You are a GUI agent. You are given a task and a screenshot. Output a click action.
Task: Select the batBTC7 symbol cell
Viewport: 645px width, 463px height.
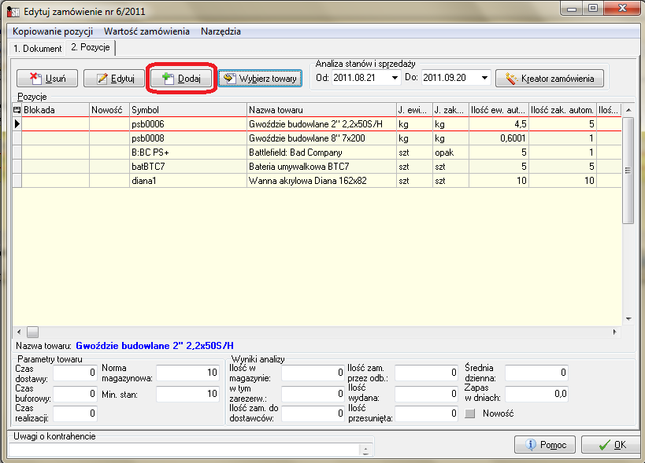pos(188,166)
